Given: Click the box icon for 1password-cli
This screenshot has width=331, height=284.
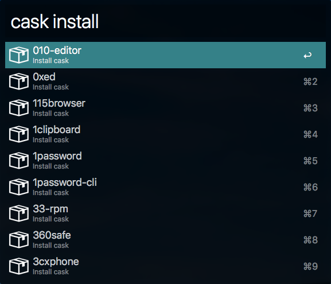Looking at the screenshot, I should click(x=19, y=187).
